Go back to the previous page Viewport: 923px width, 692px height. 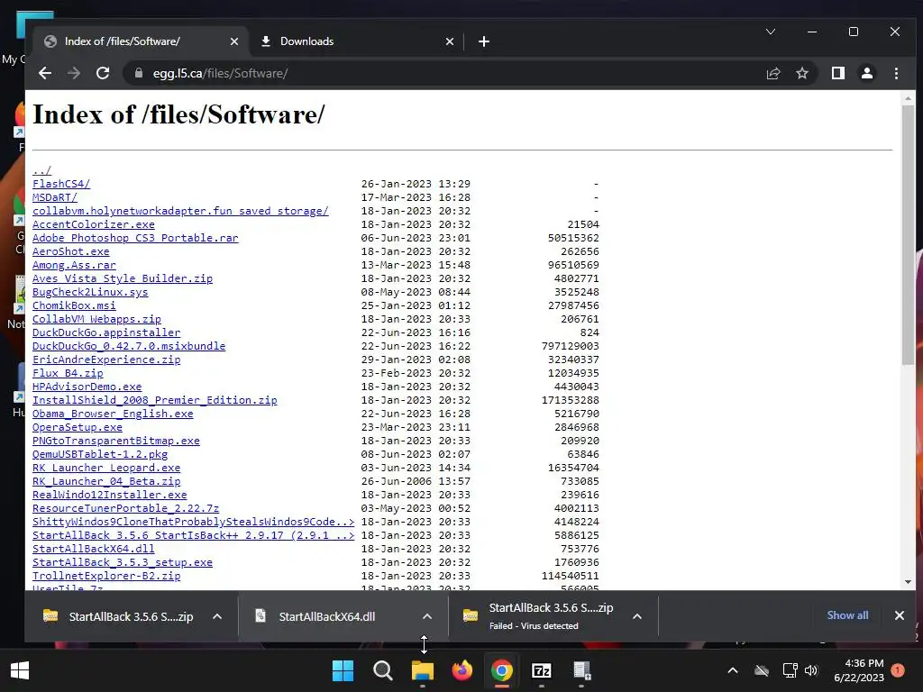(x=45, y=73)
